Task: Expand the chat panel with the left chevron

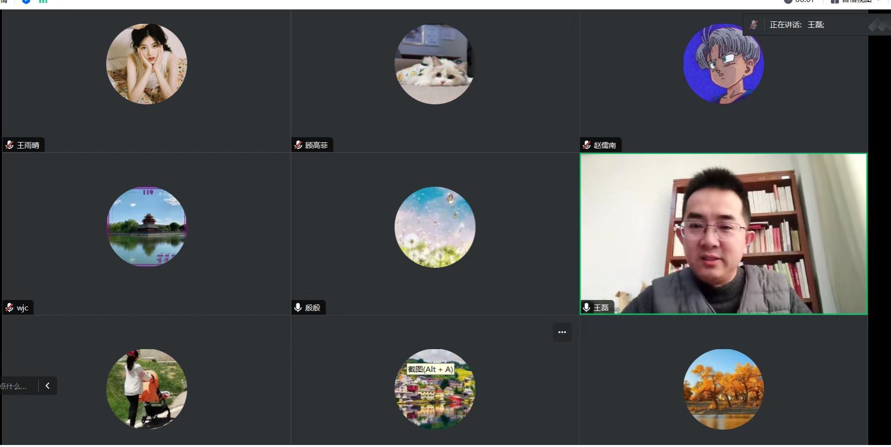Action: (48, 385)
